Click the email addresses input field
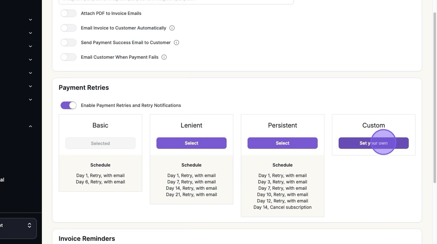The height and width of the screenshot is (244, 437). tap(176, 1)
